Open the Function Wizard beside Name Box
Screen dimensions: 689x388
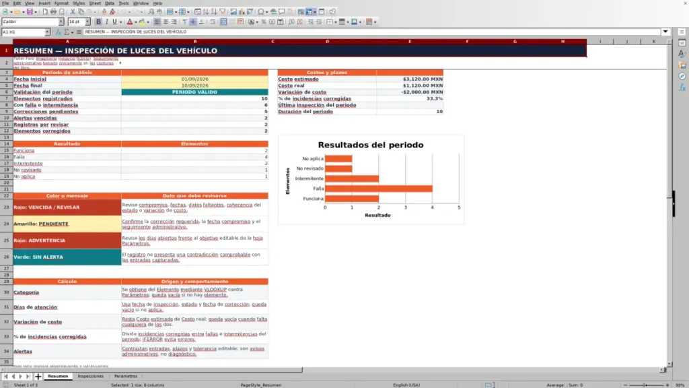click(x=58, y=32)
